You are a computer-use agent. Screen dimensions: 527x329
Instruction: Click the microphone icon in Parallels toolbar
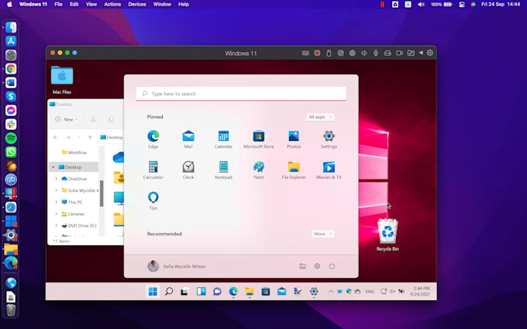376,53
